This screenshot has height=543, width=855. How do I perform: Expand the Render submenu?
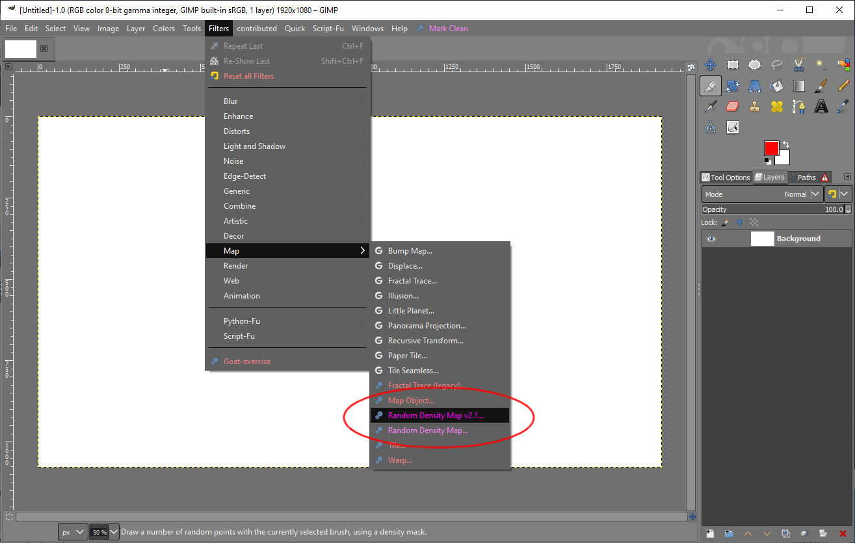tap(287, 266)
